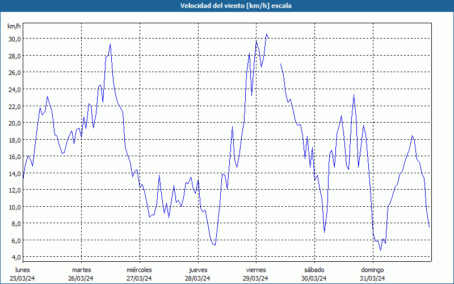Click the '10,0' y-axis value
Screen dimensions: 454x284
tap(14, 207)
